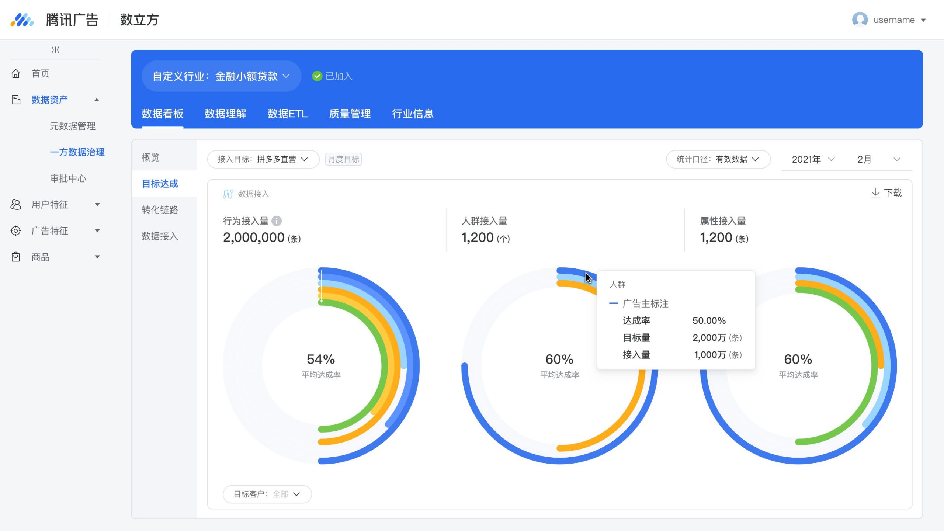Click the 数据资产 document icon

coord(15,100)
